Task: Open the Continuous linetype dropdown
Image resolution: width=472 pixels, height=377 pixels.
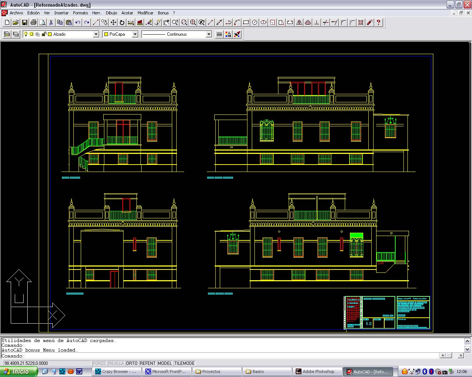Action: click(x=209, y=34)
